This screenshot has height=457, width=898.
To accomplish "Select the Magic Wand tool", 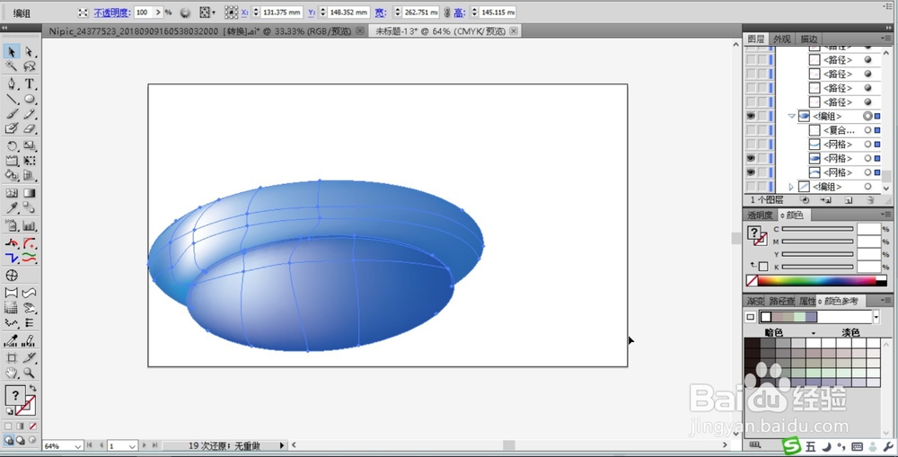I will (x=12, y=66).
